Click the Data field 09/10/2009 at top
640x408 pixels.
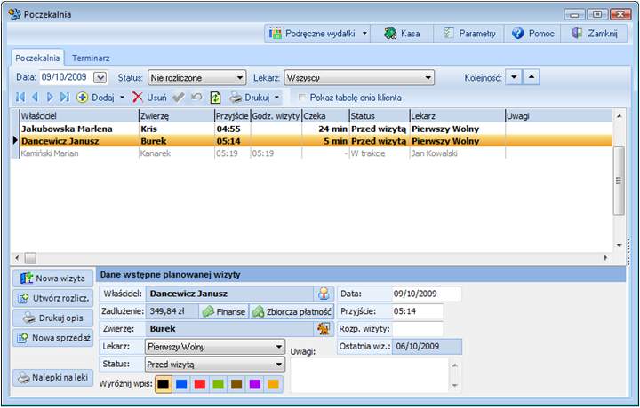point(66,77)
